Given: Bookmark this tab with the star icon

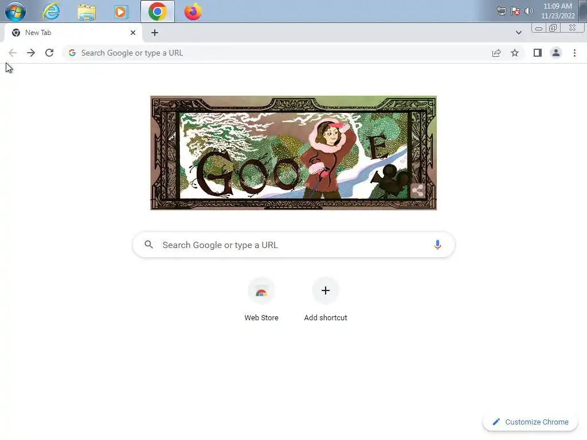Looking at the screenshot, I should 515,53.
